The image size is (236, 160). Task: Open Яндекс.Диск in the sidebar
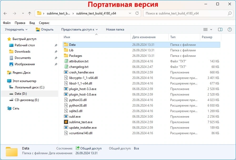tap(22, 73)
